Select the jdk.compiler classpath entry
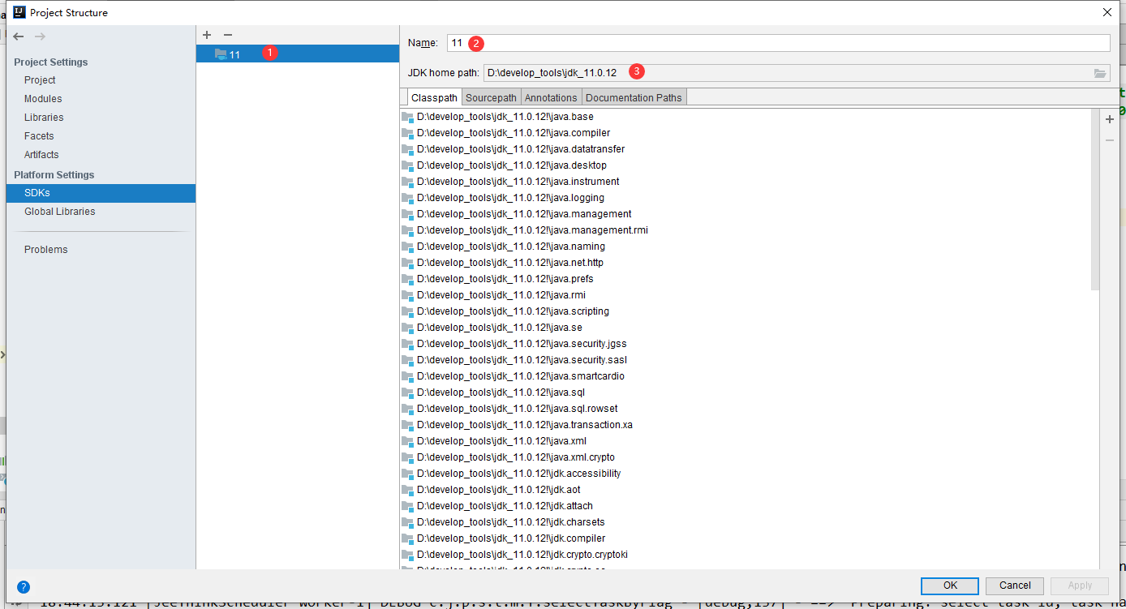Image resolution: width=1126 pixels, height=609 pixels. coord(503,538)
